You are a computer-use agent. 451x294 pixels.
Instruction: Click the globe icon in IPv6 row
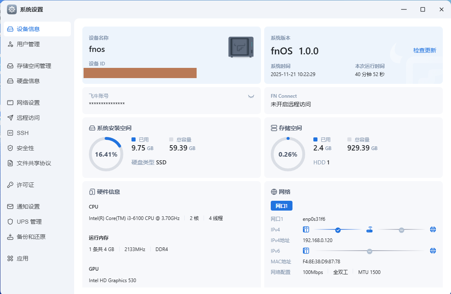click(433, 251)
